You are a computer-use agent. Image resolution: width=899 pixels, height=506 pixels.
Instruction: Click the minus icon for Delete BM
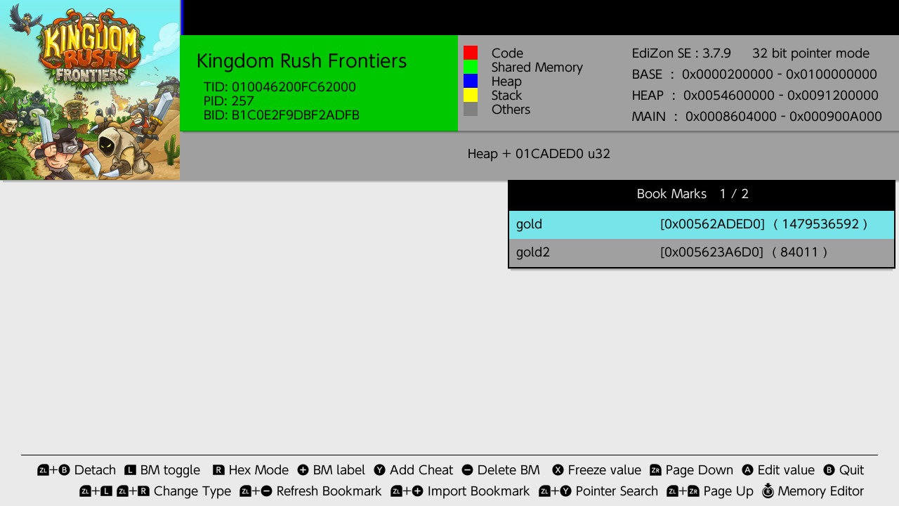[467, 470]
